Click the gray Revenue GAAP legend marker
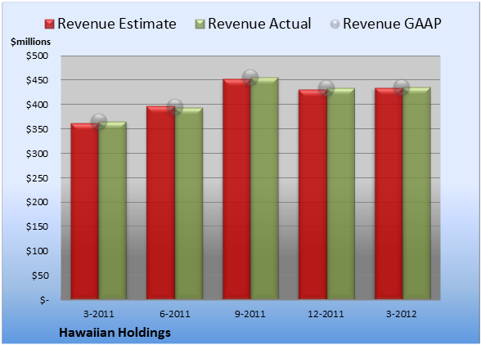The image size is (481, 345). [x=335, y=25]
